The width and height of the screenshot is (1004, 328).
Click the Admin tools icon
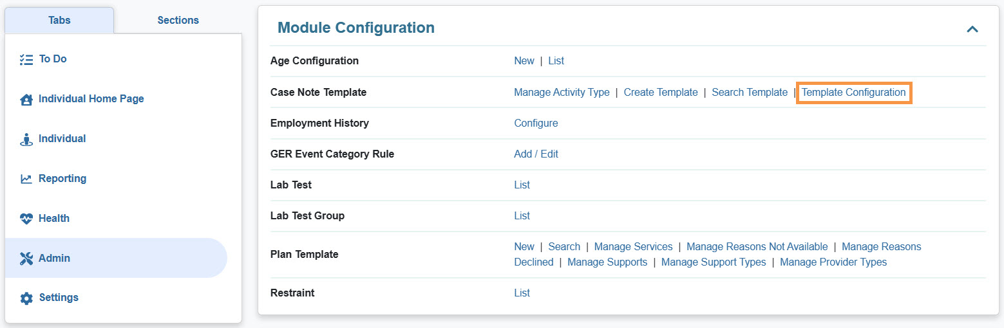click(x=26, y=259)
